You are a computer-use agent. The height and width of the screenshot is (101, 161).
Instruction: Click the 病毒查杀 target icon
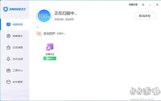coord(8,36)
